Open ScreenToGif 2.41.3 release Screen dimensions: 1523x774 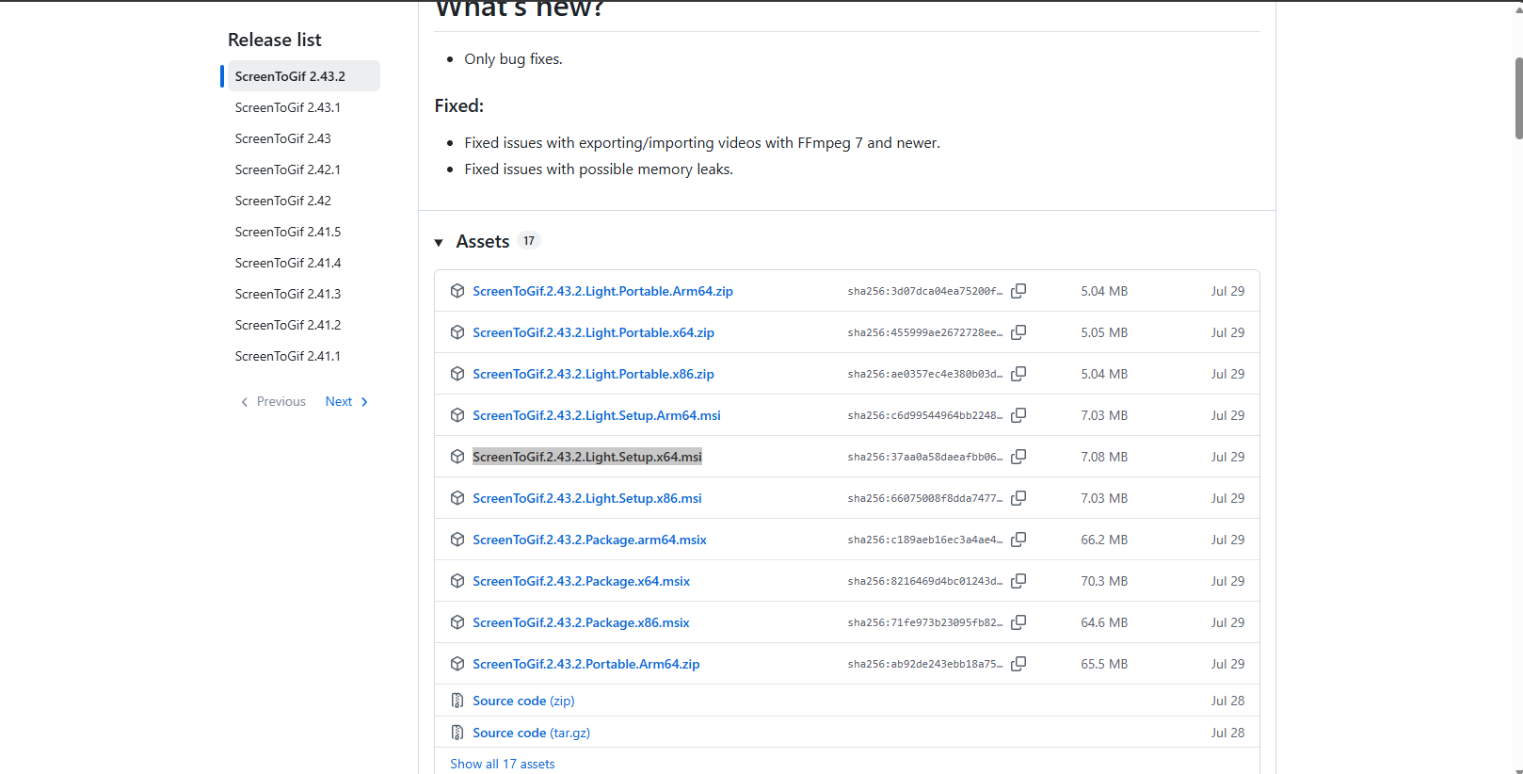(288, 294)
